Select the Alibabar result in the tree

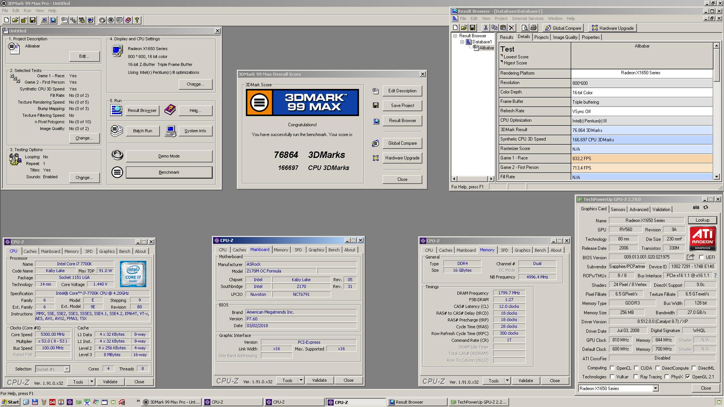486,48
